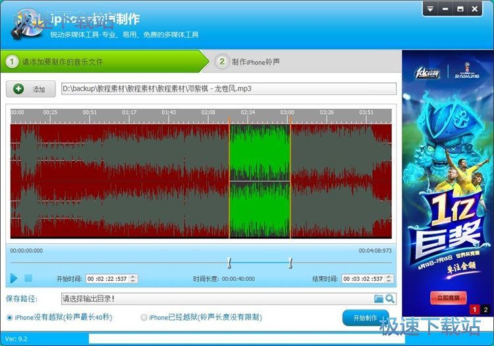This screenshot has height=346, width=494.
Task: Click the orange start marker on timeline
Action: (229, 120)
